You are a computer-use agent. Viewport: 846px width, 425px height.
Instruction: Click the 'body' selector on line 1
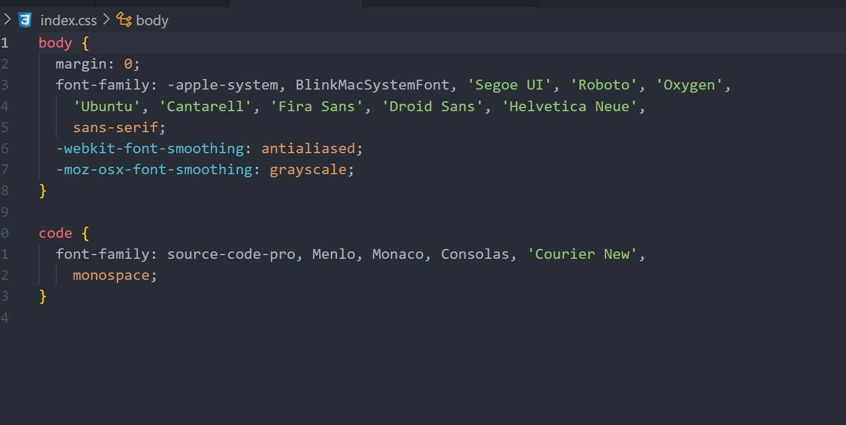pos(56,43)
